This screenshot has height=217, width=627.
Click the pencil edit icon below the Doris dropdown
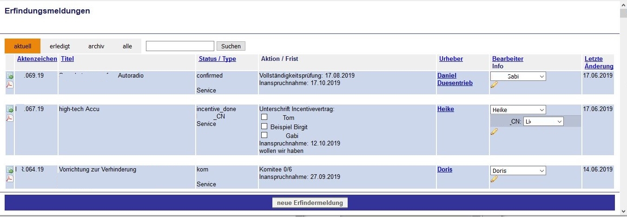[x=494, y=179]
